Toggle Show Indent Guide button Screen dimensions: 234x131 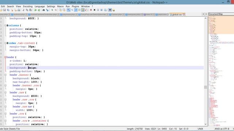point(76,10)
